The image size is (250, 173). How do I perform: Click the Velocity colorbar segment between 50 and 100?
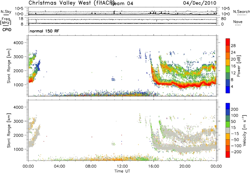coord(228,118)
